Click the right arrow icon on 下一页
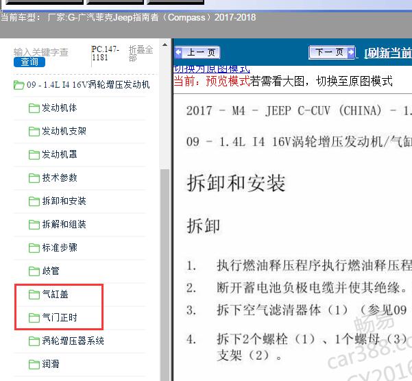Screen dimensions: 412x381 tap(351, 52)
